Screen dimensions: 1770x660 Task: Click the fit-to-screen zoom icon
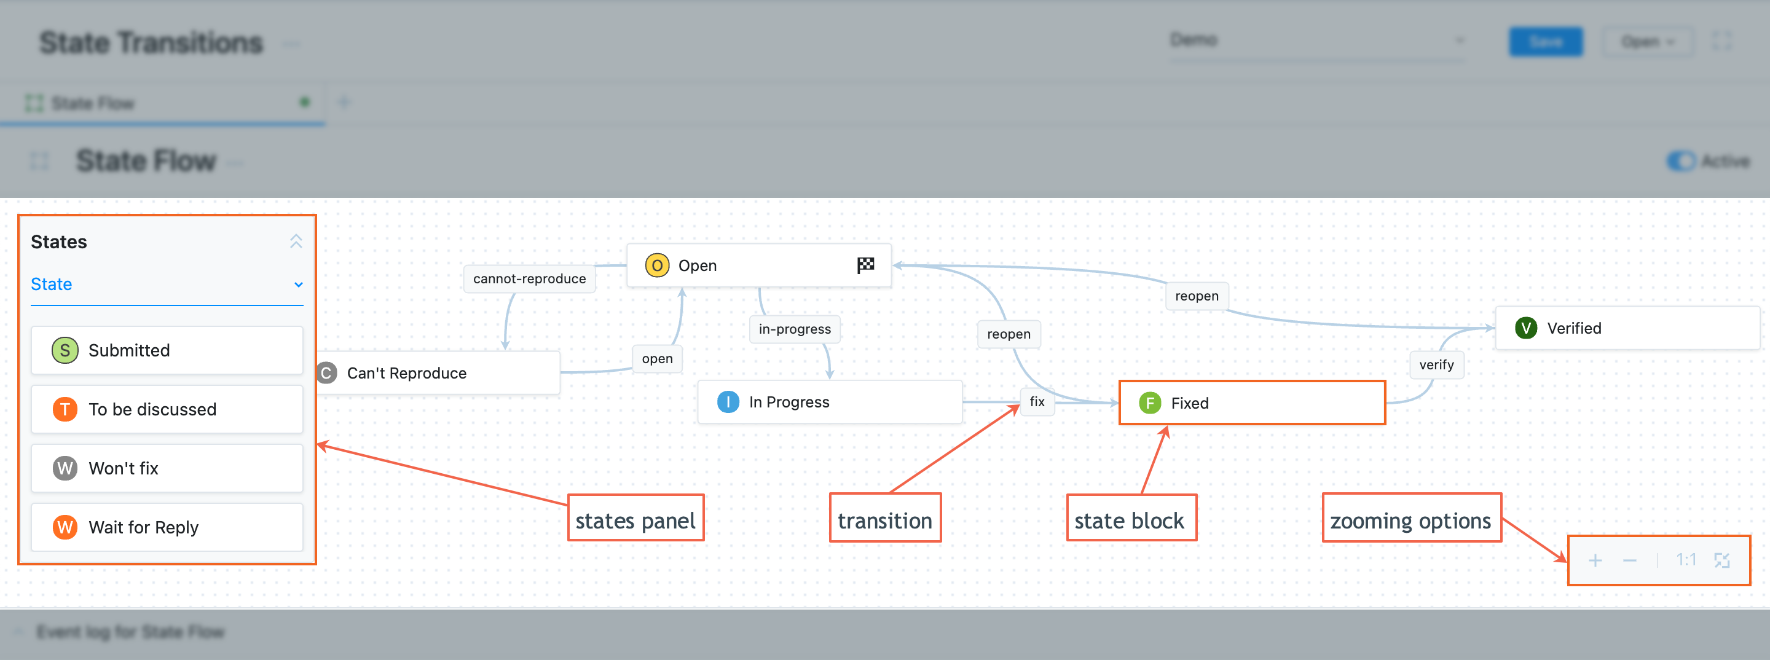pos(1721,560)
